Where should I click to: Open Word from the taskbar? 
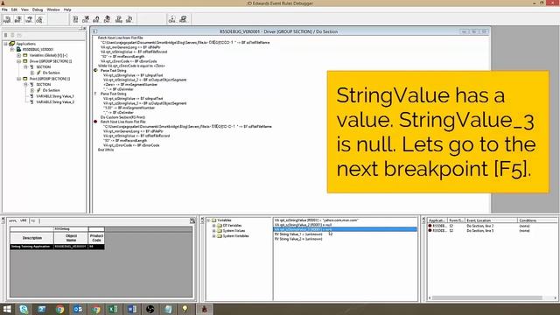[x=131, y=309]
